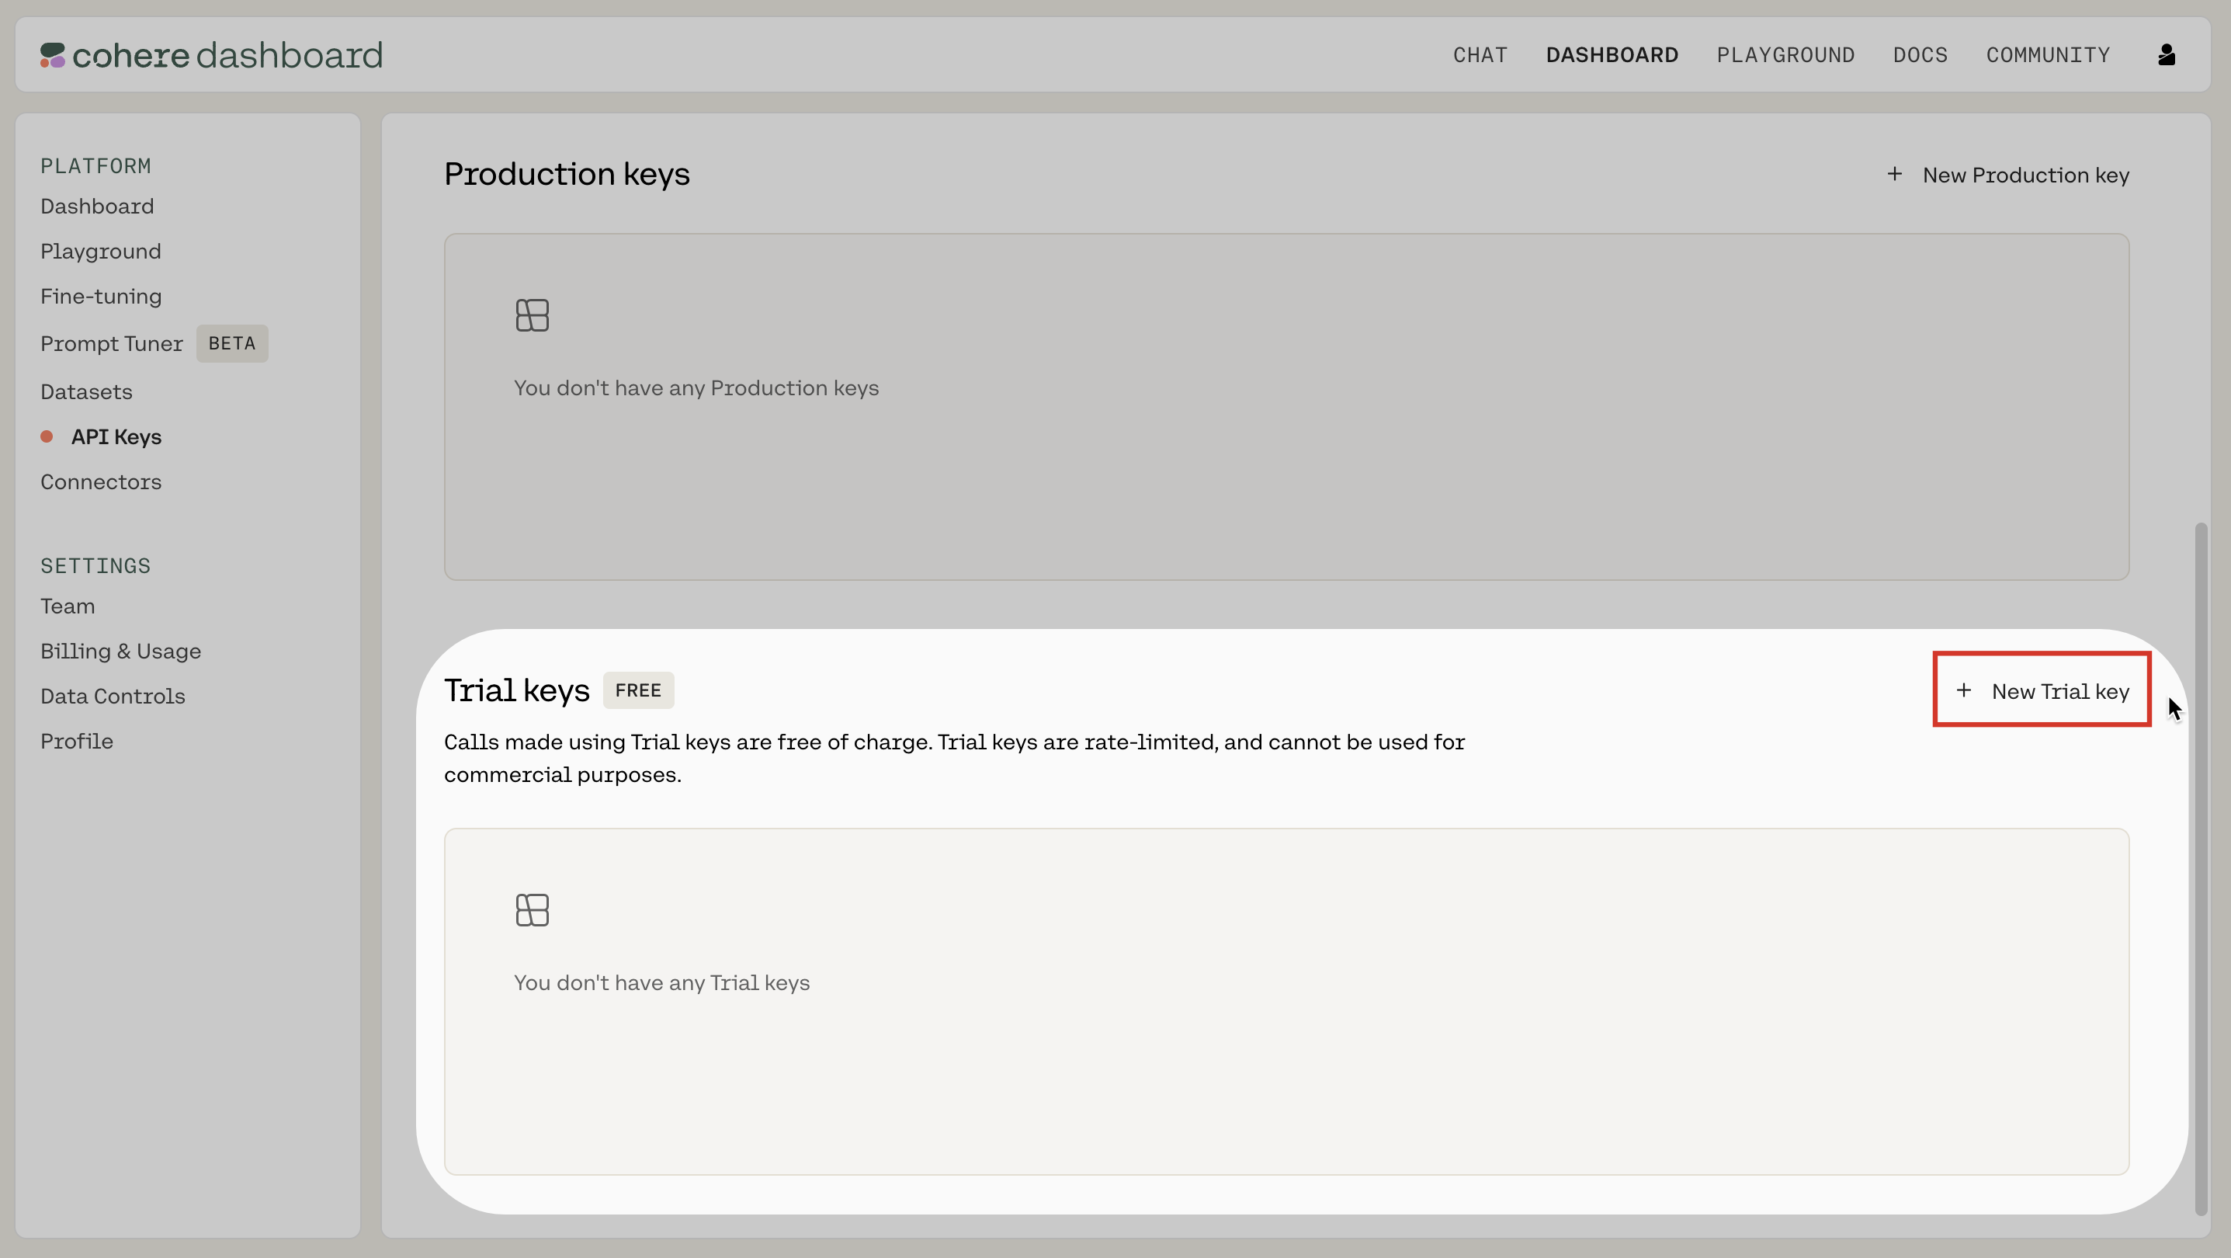Viewport: 2231px width, 1258px height.
Task: Open the user profile icon in header
Action: (2166, 54)
